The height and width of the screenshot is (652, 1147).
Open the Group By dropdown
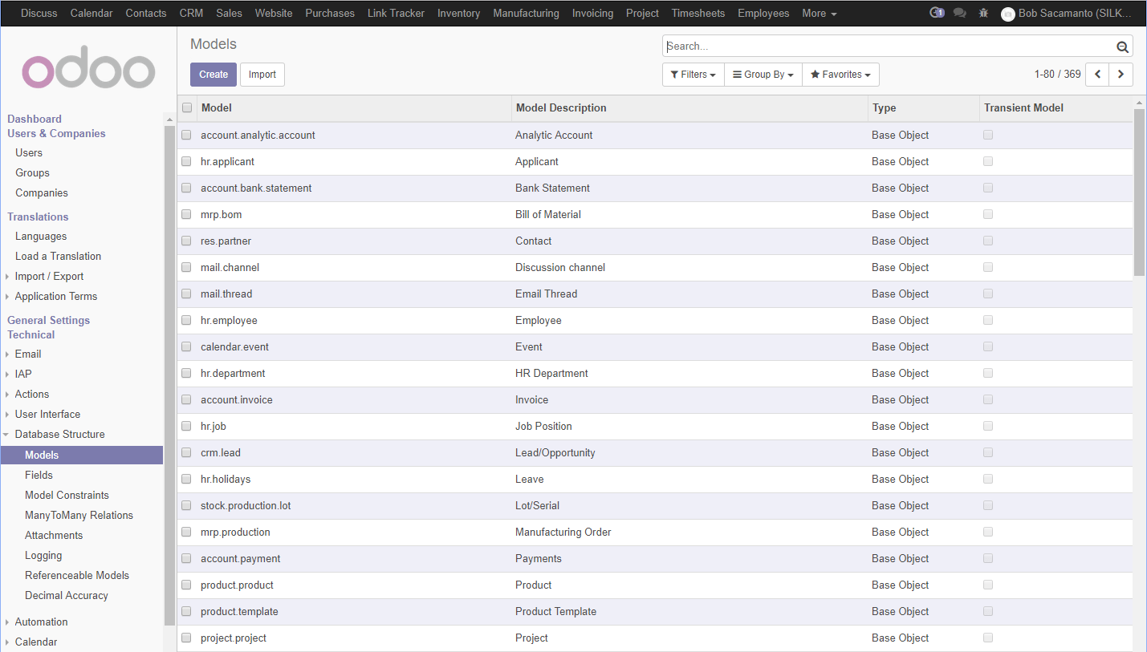point(763,75)
